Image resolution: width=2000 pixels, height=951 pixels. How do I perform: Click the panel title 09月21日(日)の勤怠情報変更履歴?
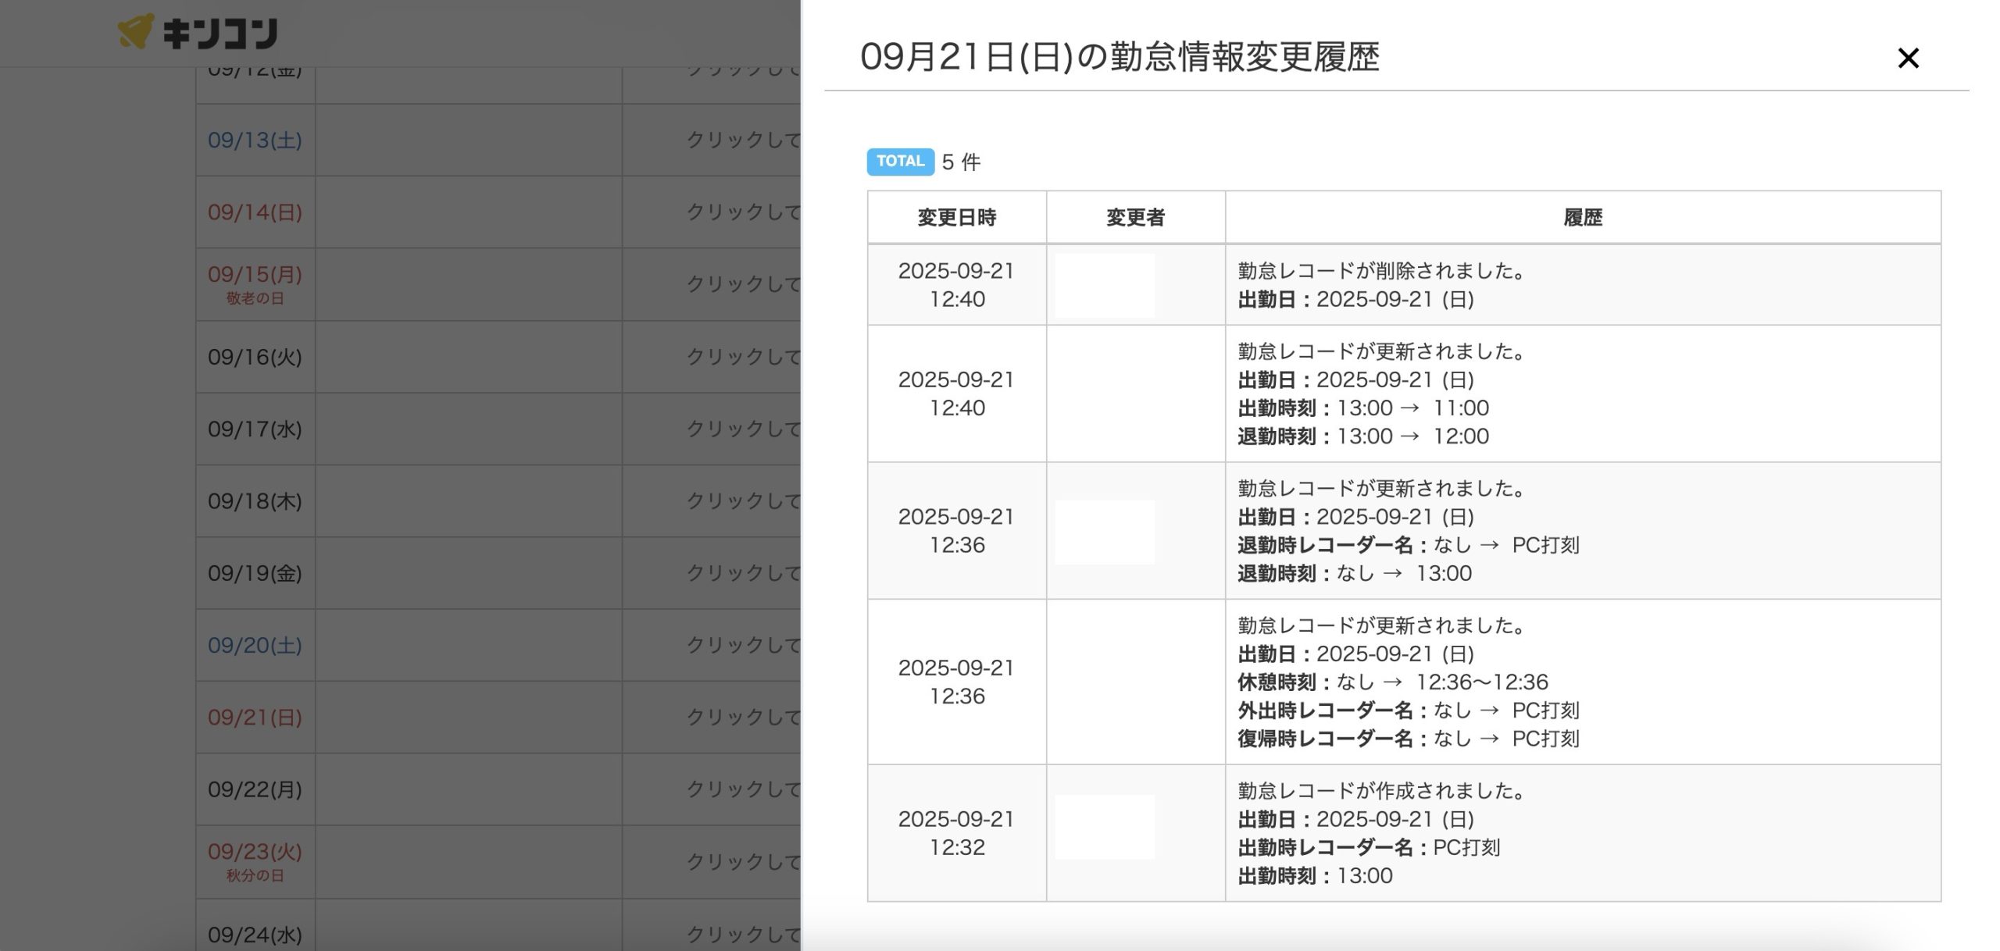1120,58
